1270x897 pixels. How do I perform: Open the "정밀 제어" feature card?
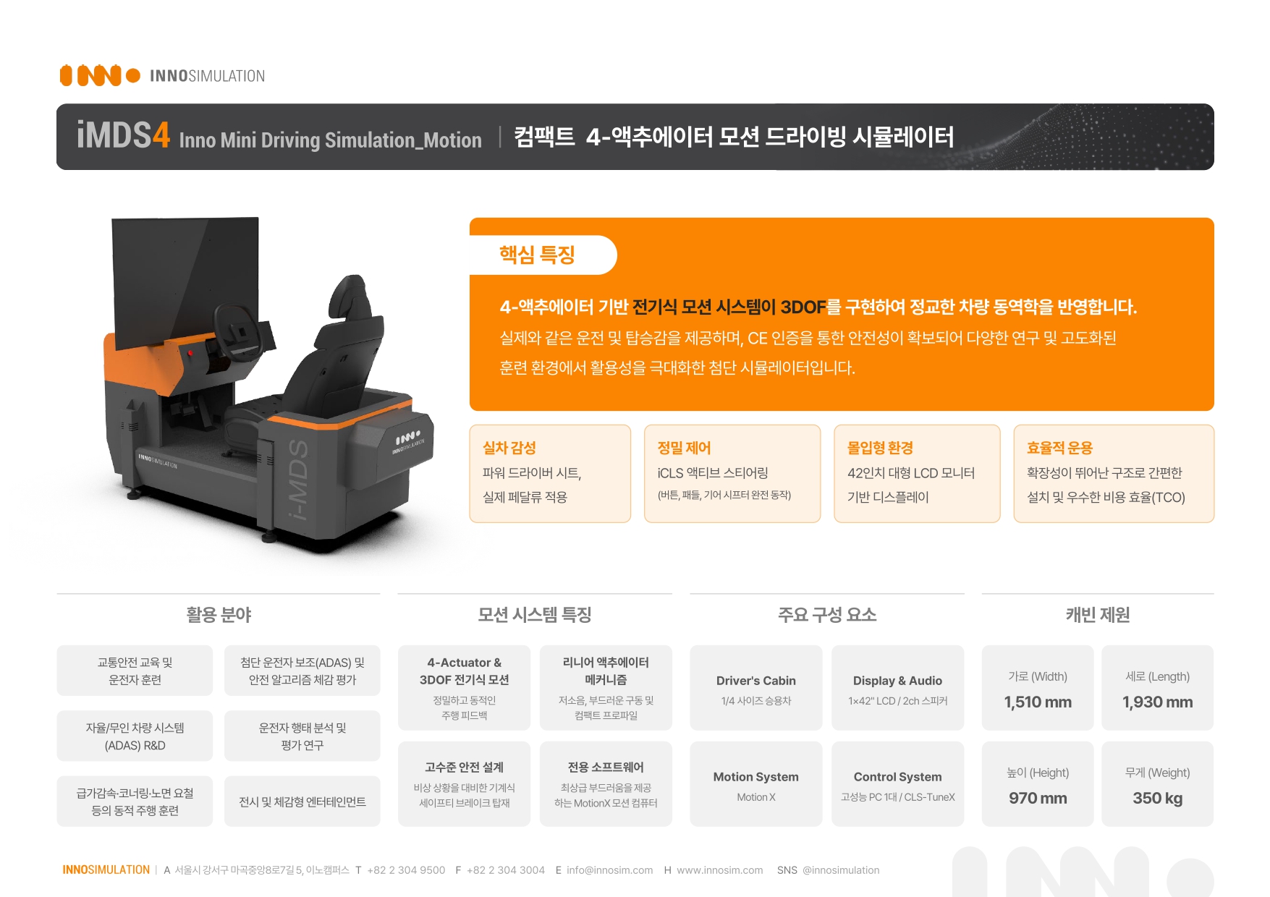point(732,473)
